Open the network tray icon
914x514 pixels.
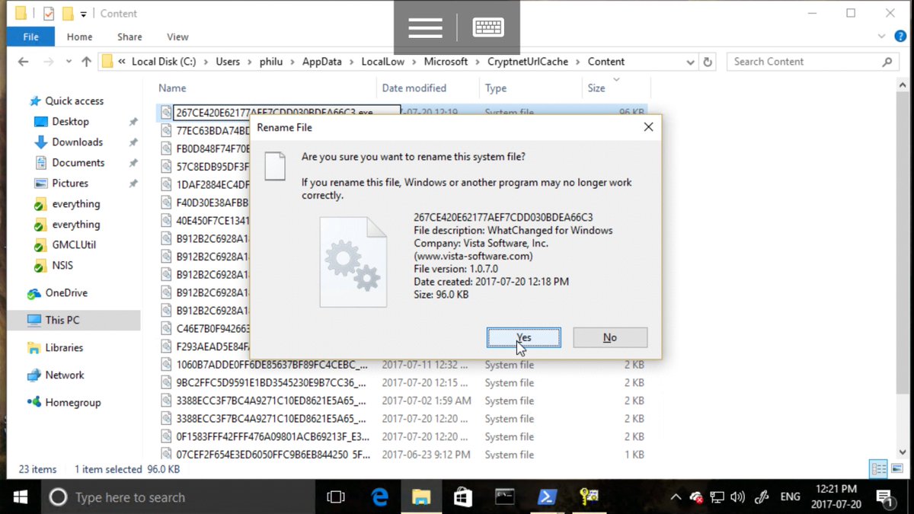tap(717, 497)
